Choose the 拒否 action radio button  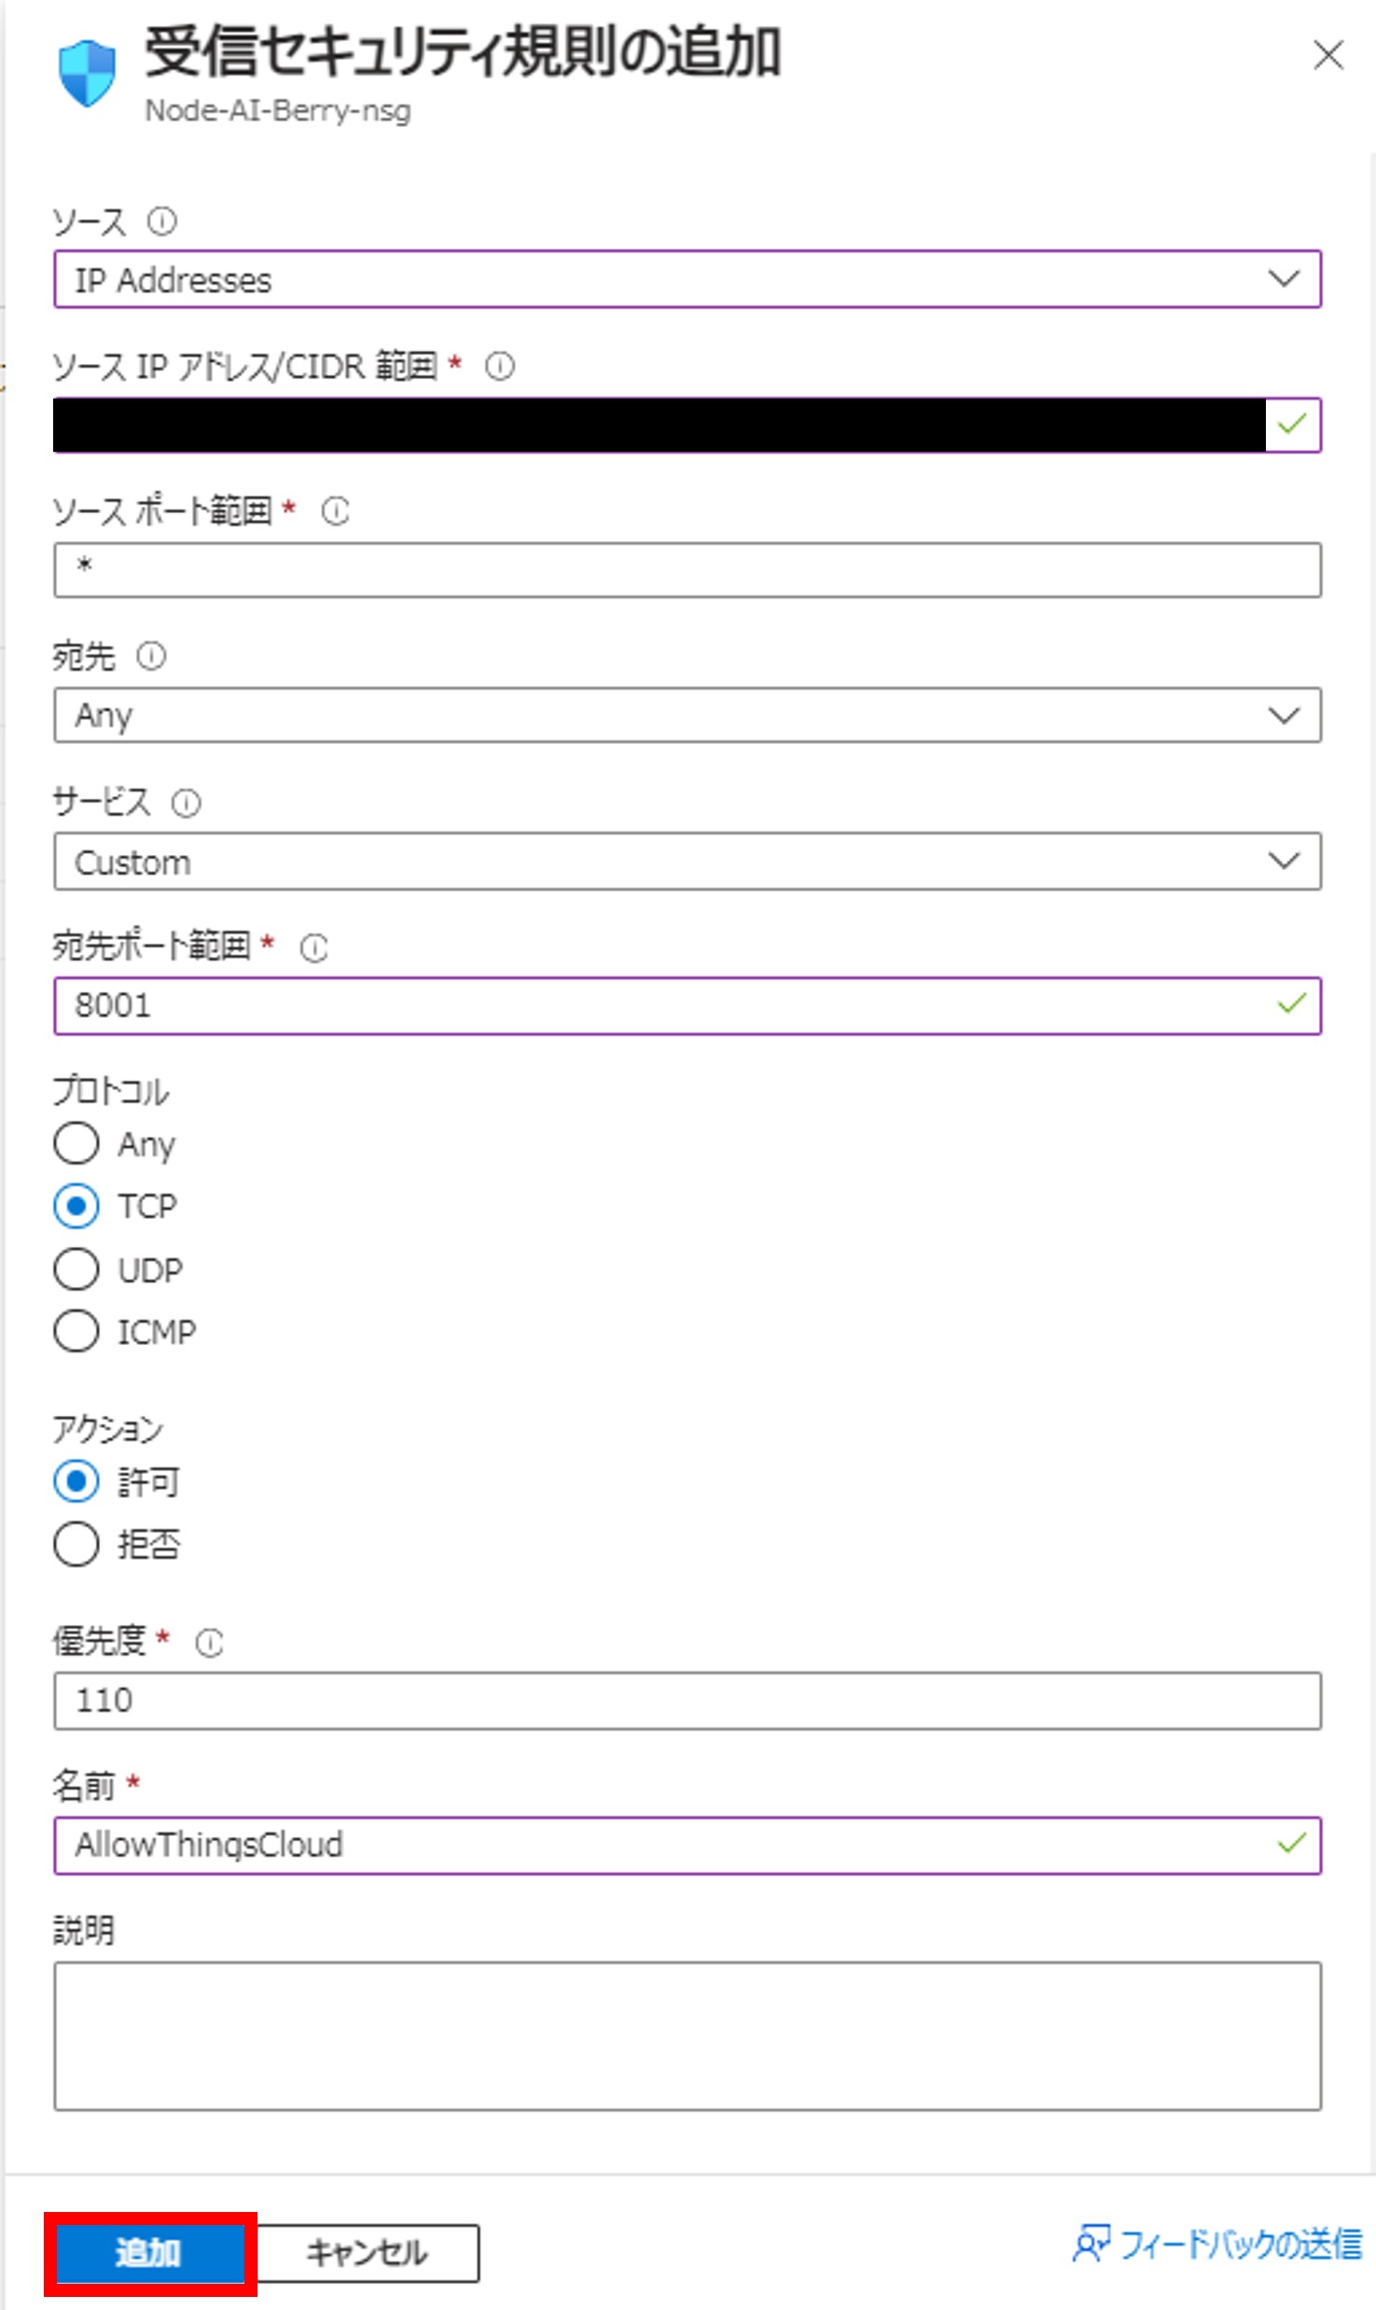pos(76,1544)
